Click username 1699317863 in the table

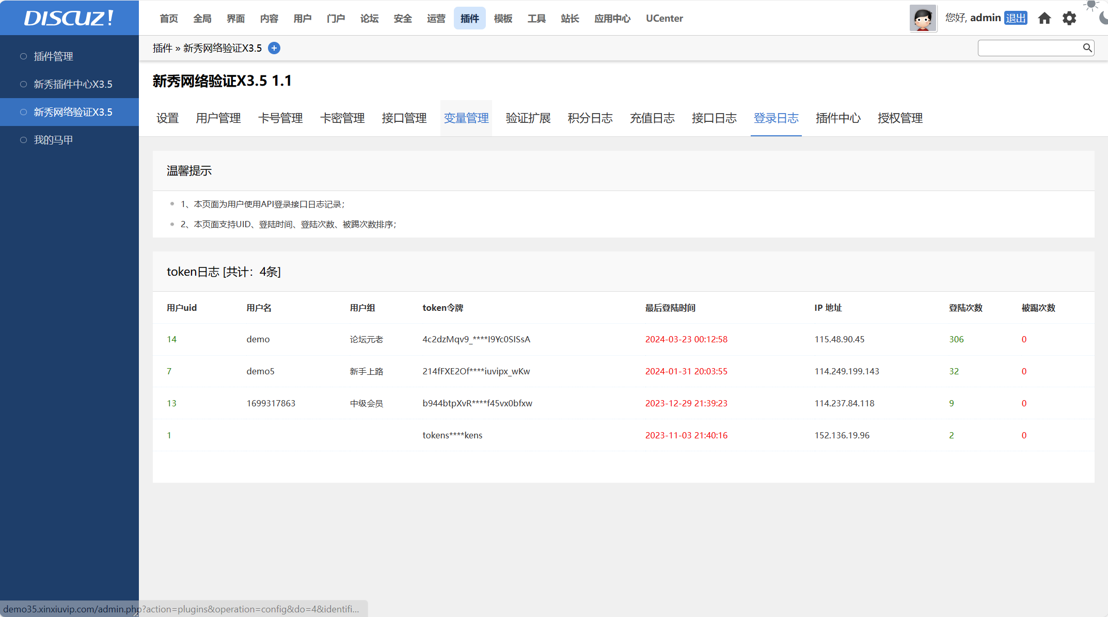pyautogui.click(x=271, y=403)
